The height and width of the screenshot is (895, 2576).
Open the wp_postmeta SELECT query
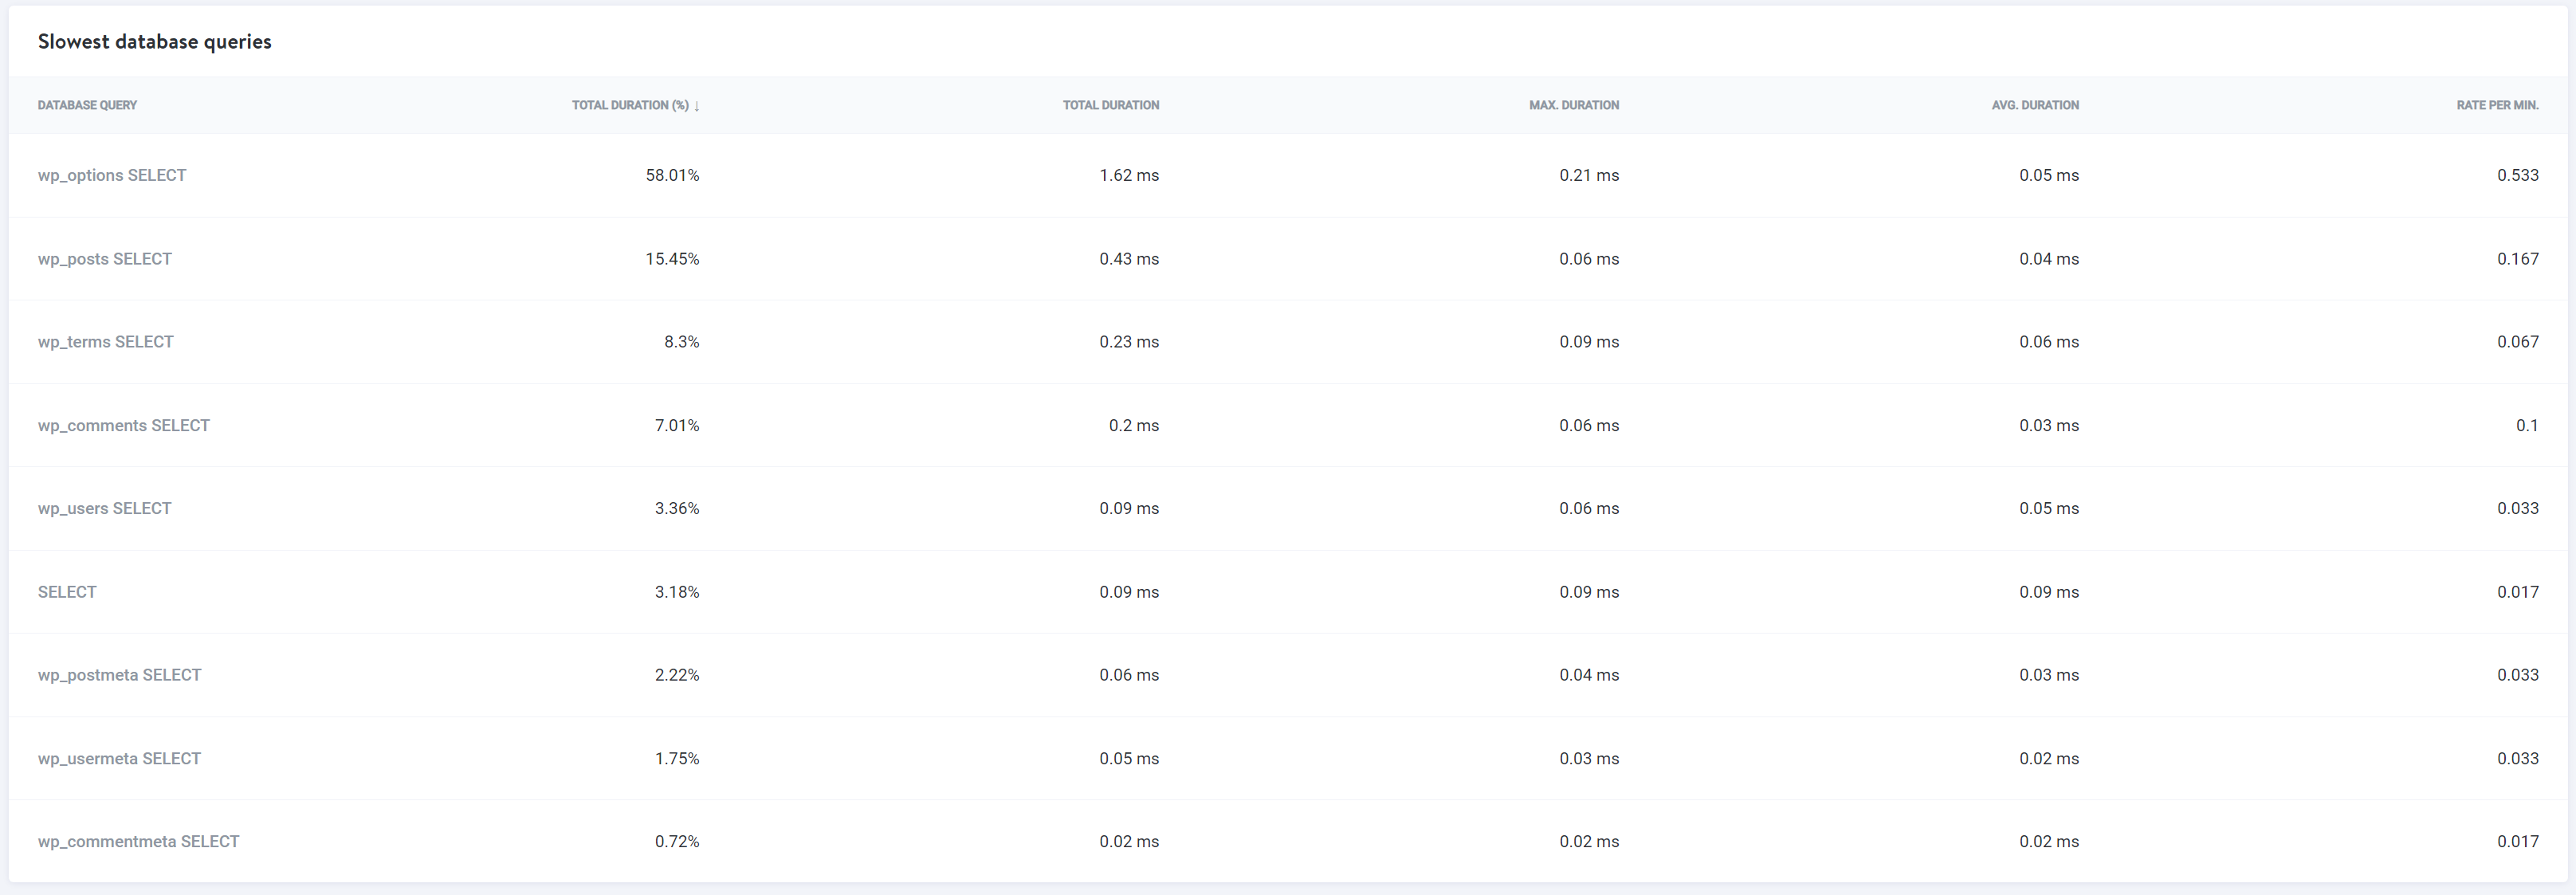[120, 675]
